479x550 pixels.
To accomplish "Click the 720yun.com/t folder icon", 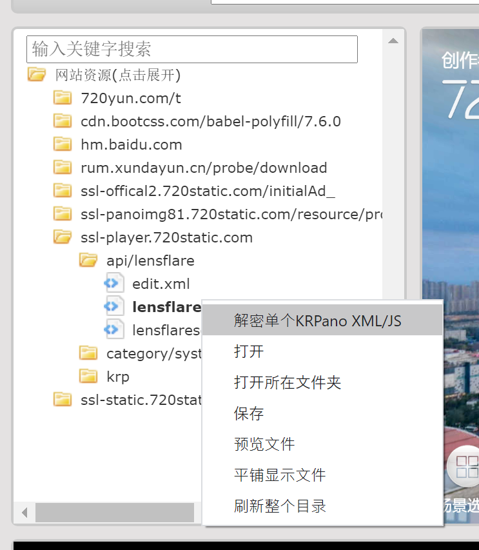I will (63, 98).
